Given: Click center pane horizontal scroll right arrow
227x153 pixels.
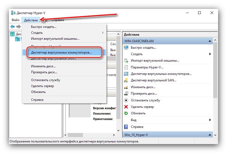Looking at the screenshot, I should (114, 135).
